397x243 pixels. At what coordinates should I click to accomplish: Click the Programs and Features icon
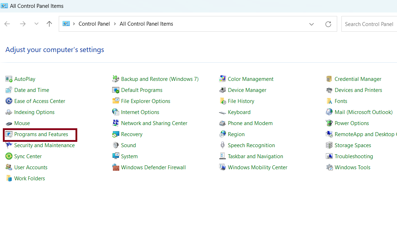pos(9,134)
